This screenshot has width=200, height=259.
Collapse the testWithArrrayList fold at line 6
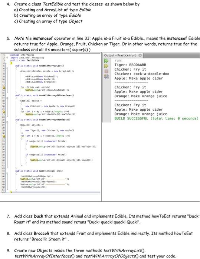(x=7, y=68)
